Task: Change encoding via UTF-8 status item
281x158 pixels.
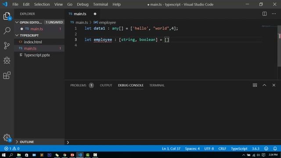Action: click(209, 148)
